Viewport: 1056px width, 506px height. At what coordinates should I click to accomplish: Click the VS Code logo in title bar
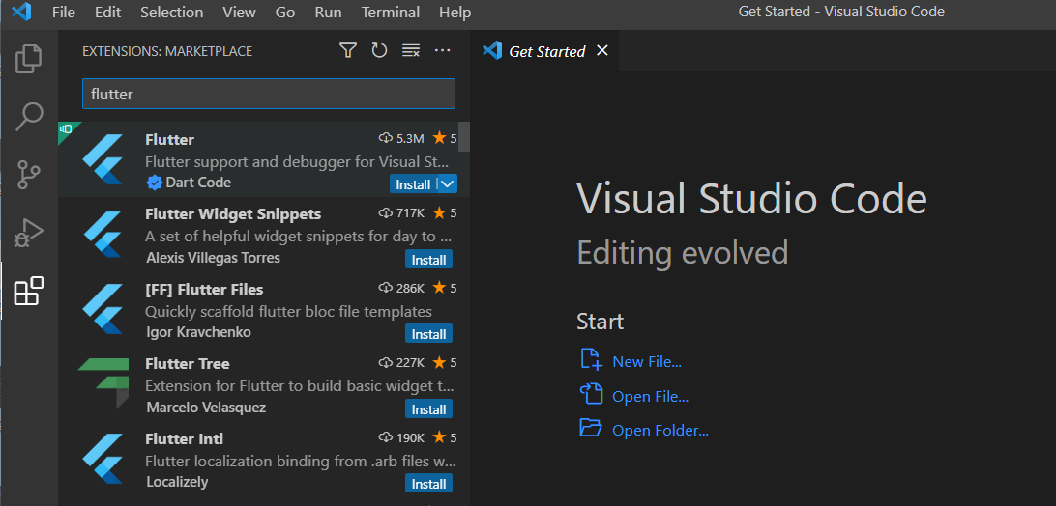[x=21, y=12]
